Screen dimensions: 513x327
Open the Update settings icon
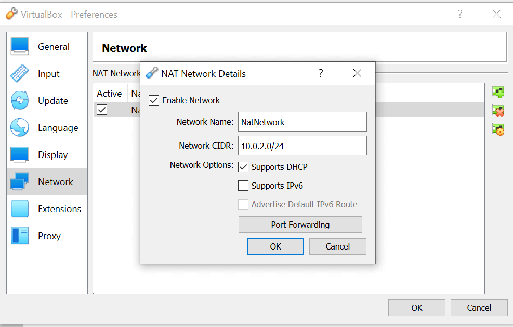click(x=19, y=100)
